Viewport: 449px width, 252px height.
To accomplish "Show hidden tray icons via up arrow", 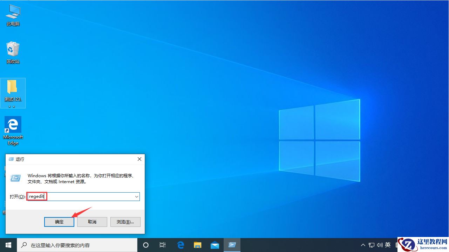I will [x=363, y=245].
